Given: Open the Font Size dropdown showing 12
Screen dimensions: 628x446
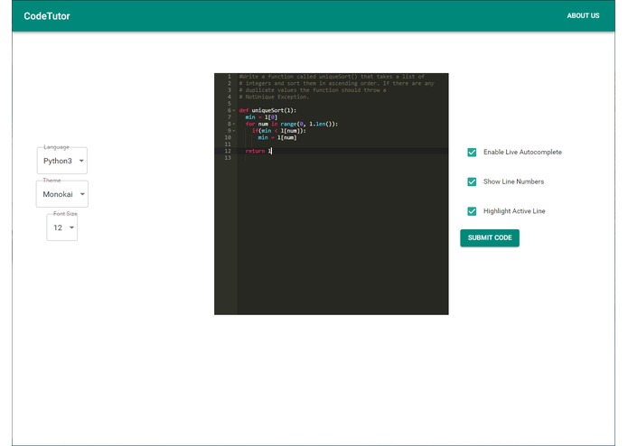Looking at the screenshot, I should click(62, 228).
